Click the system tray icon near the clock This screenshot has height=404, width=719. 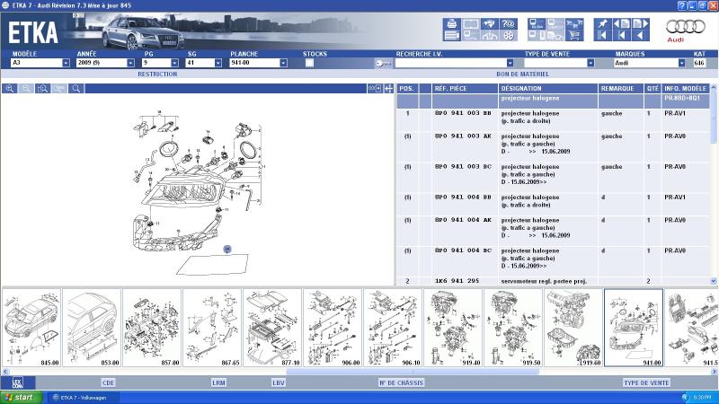[686, 397]
